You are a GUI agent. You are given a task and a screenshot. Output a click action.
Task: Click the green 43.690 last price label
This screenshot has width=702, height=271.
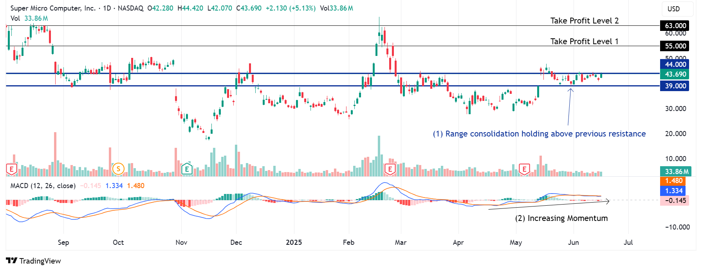tap(675, 74)
